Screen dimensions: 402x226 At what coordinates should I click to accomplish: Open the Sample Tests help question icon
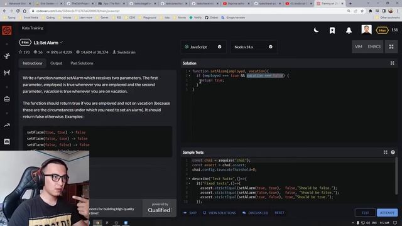pos(393,152)
